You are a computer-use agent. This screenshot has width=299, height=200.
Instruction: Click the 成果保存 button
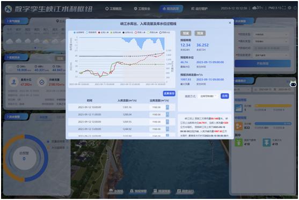tap(169, 93)
